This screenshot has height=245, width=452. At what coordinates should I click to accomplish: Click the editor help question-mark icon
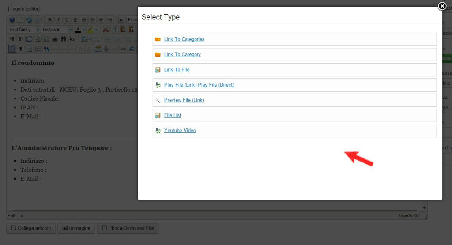click(x=12, y=20)
